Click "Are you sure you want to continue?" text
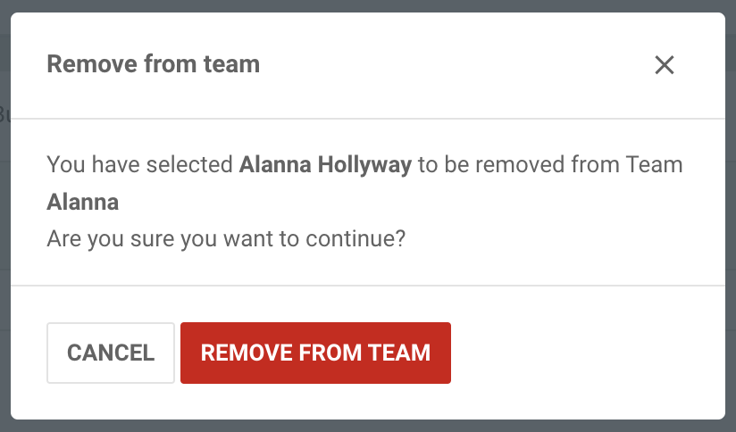Screen dimensions: 736x432 click(x=226, y=239)
